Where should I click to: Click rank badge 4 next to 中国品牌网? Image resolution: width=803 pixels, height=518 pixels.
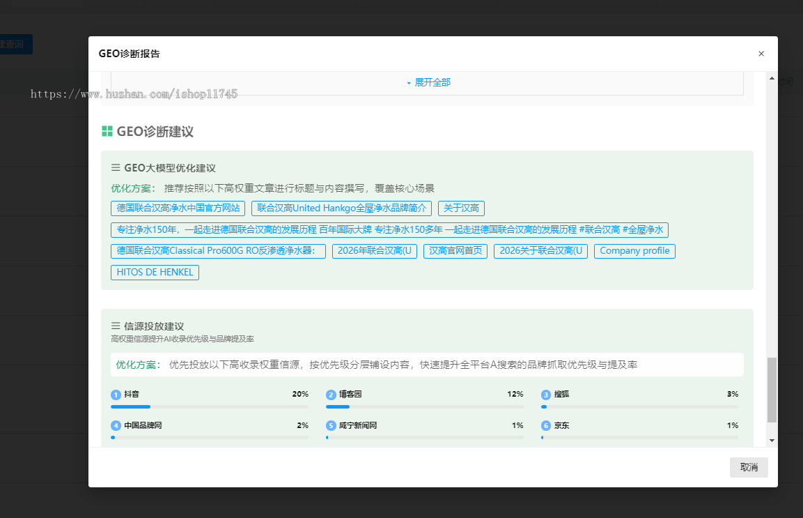coord(116,426)
